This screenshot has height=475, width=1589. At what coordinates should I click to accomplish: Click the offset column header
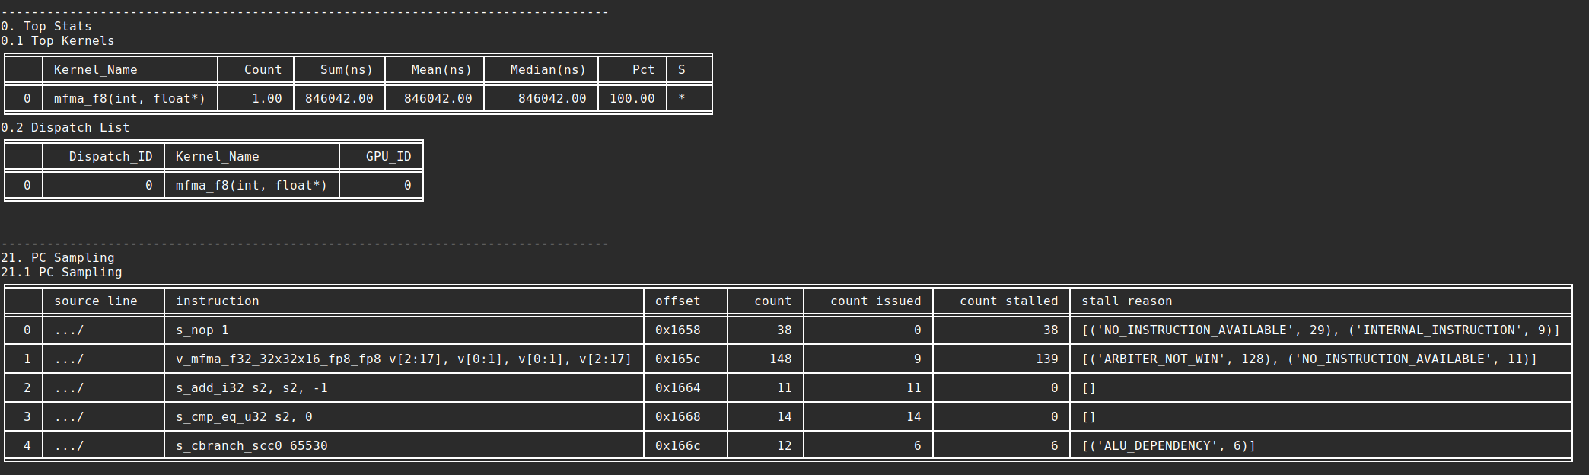pyautogui.click(x=677, y=301)
